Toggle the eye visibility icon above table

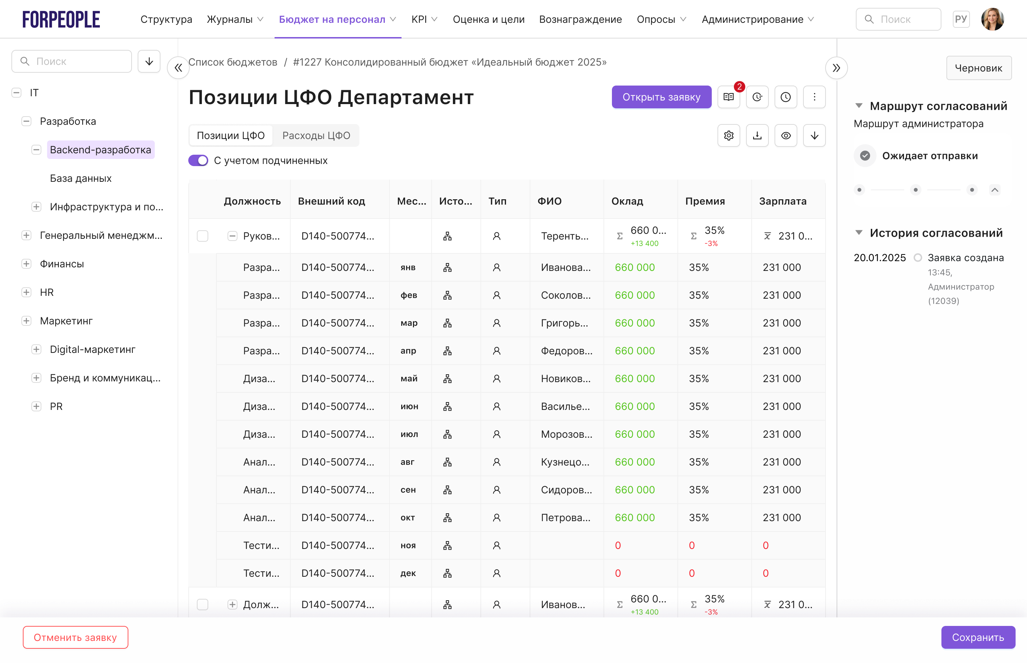[786, 135]
